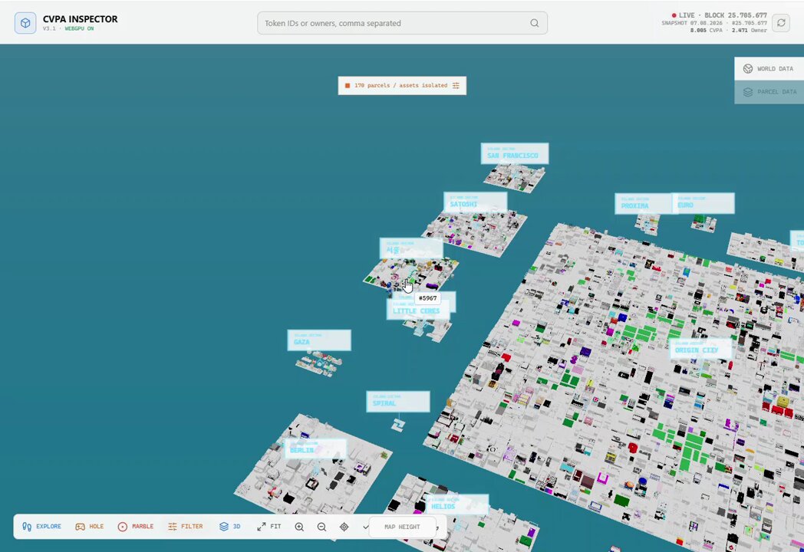
Task: Click the CVPA Inspector cube logo
Action: (x=25, y=23)
